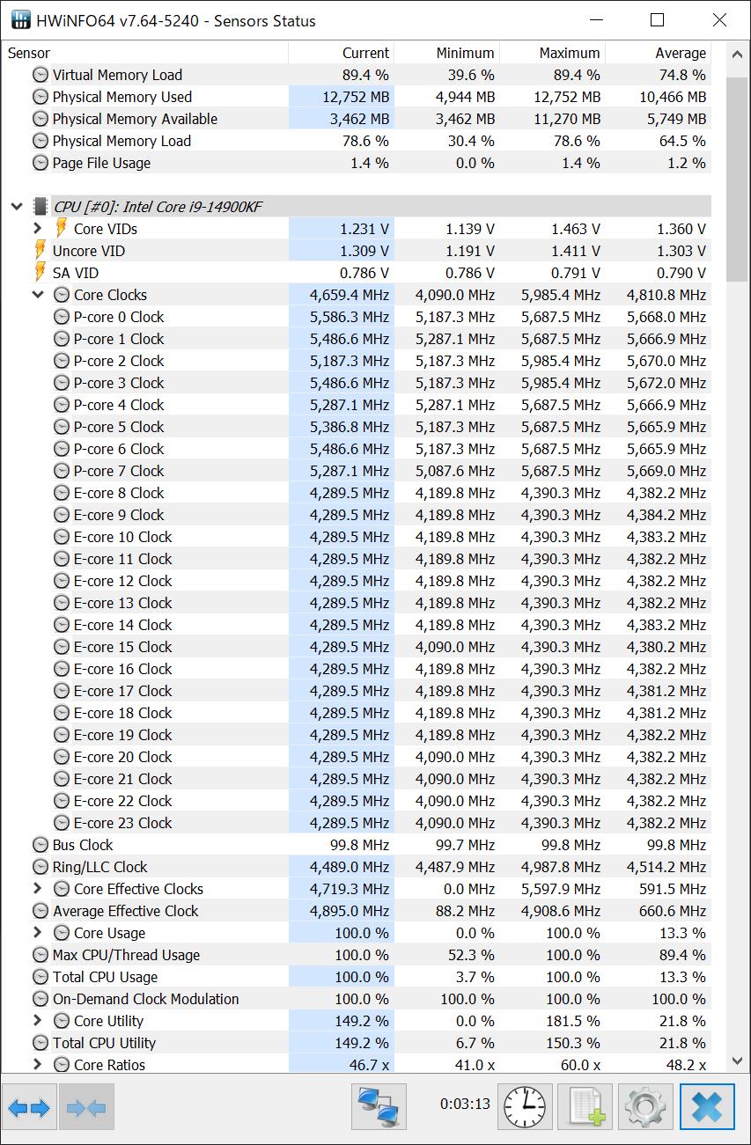The width and height of the screenshot is (751, 1145).
Task: Click the Ring/LLC Clock maximum 4,987.8 MHz
Action: 561,867
